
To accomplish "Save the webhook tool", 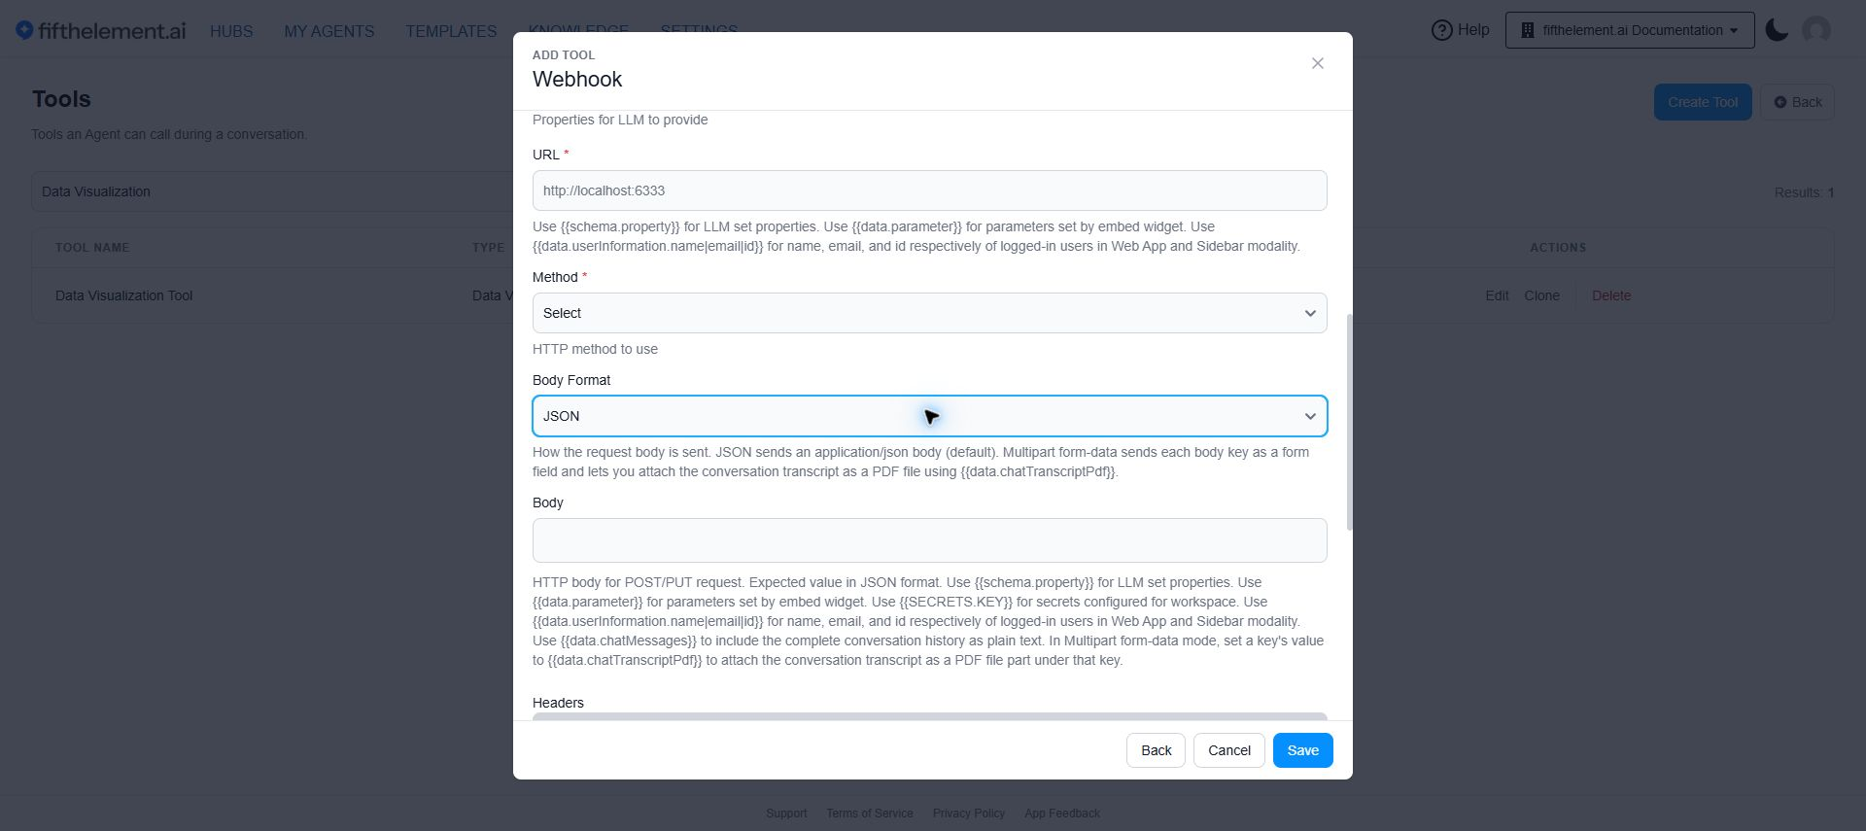I will click(1302, 750).
